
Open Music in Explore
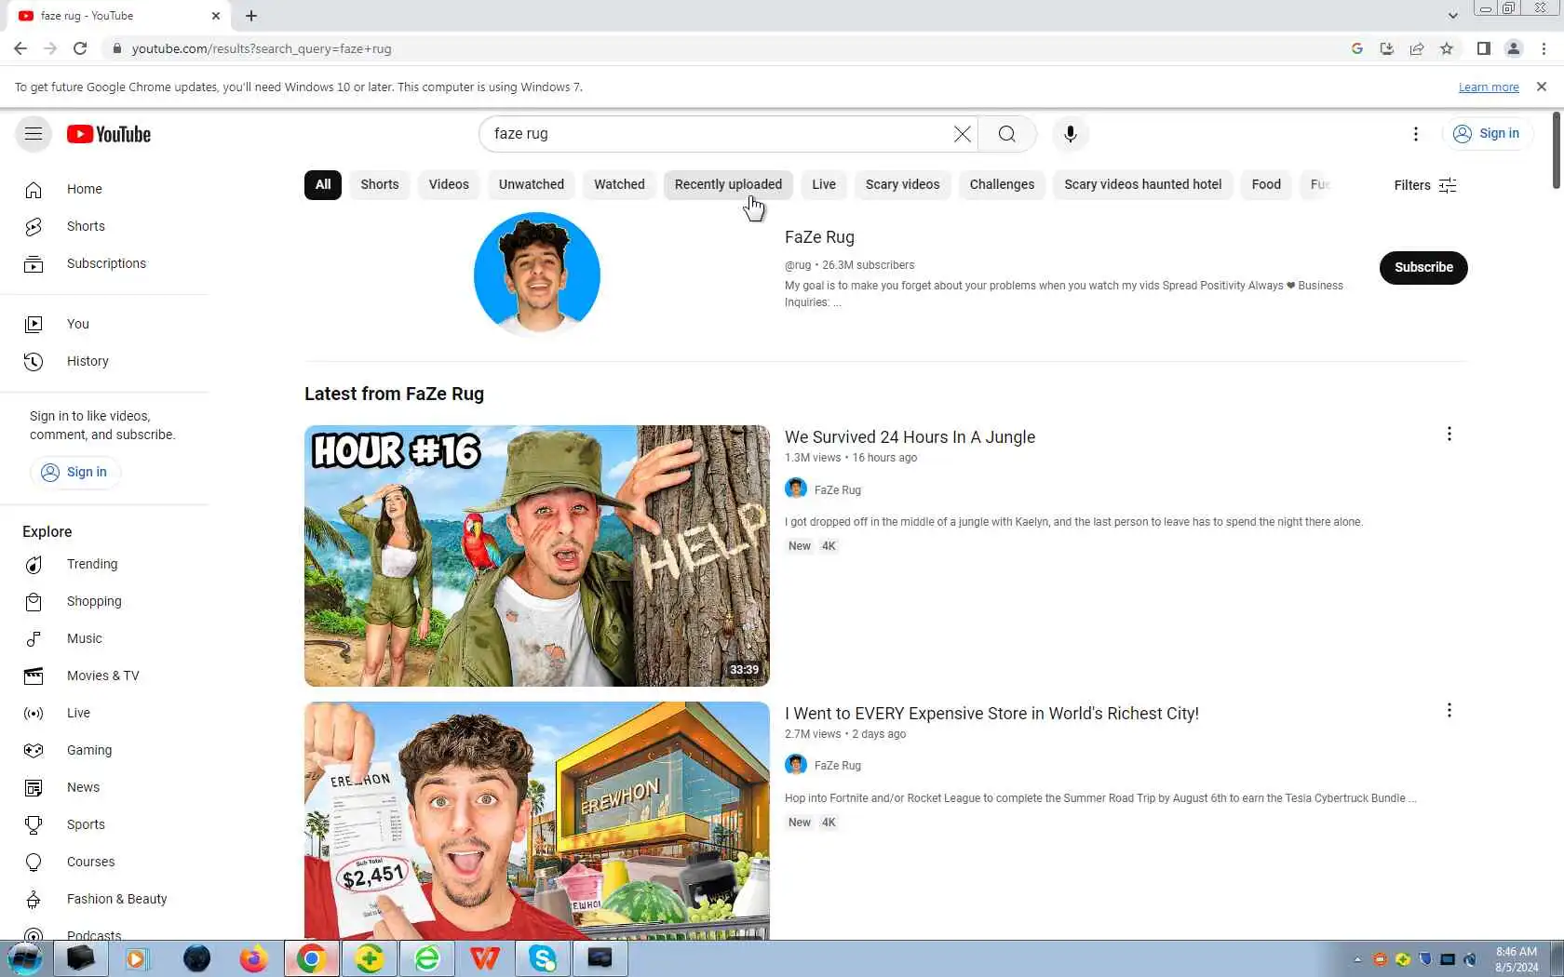tap(104, 638)
